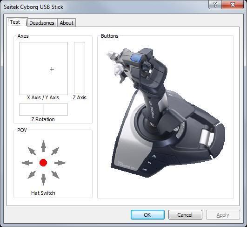
Task: Click the lower-right diagonal hat switch arrow
Action: point(55,175)
